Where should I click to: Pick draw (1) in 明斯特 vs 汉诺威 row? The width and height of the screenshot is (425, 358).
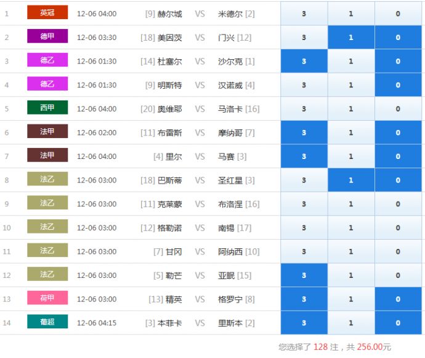[x=351, y=85]
